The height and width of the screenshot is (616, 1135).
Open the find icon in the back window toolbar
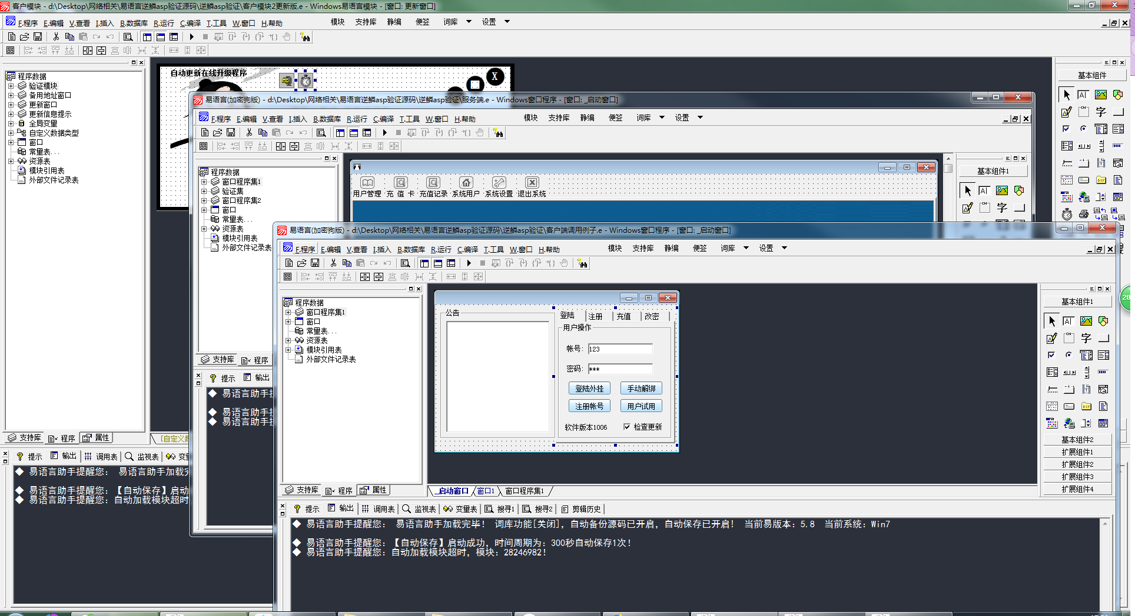click(128, 37)
